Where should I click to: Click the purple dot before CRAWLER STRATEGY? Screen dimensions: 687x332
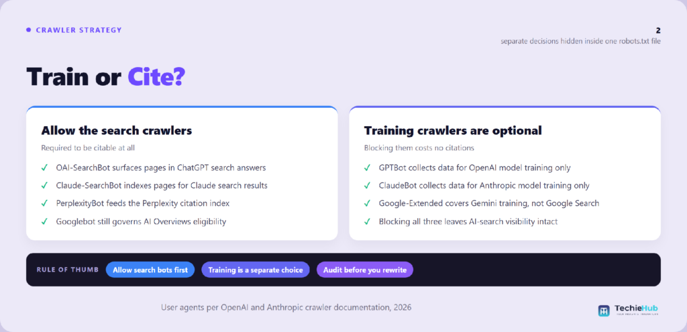click(x=28, y=30)
